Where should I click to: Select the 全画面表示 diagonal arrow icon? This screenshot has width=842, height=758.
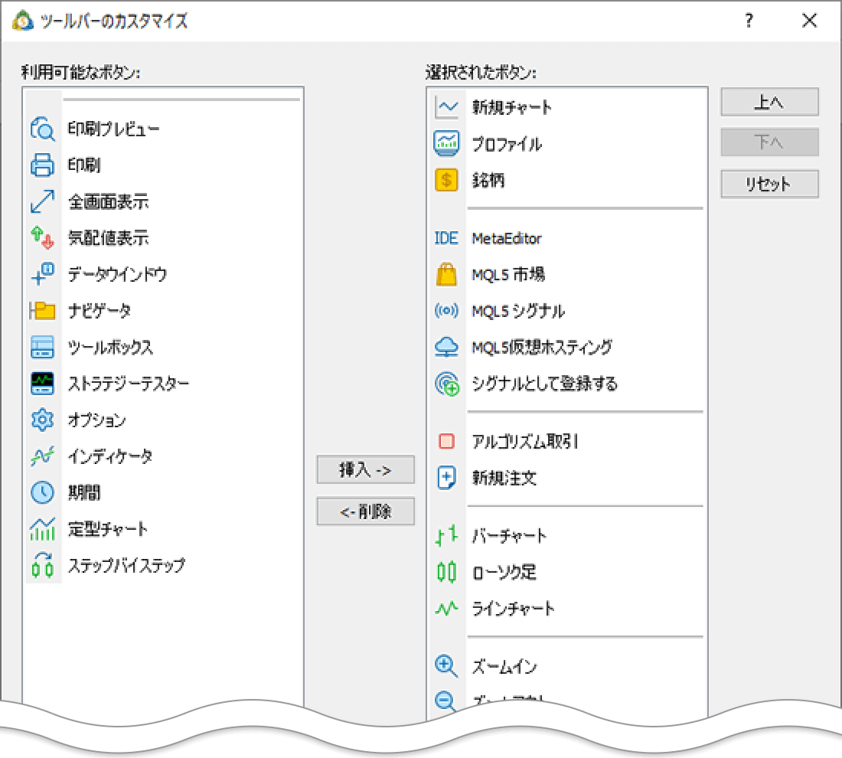click(42, 201)
